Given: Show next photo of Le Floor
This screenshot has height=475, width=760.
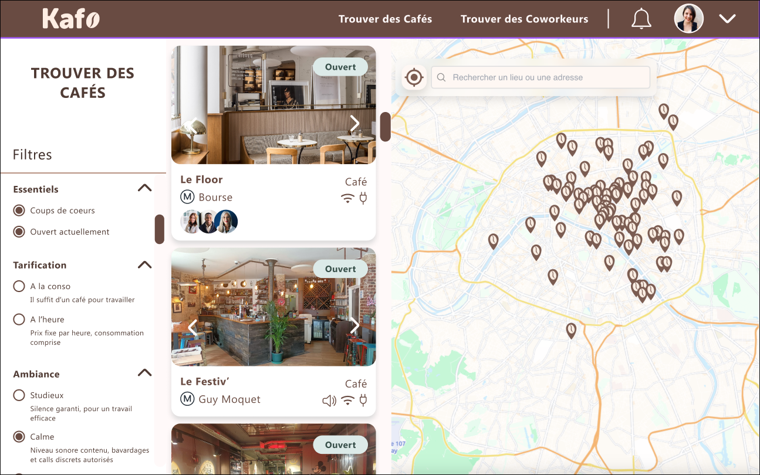Looking at the screenshot, I should click(354, 124).
